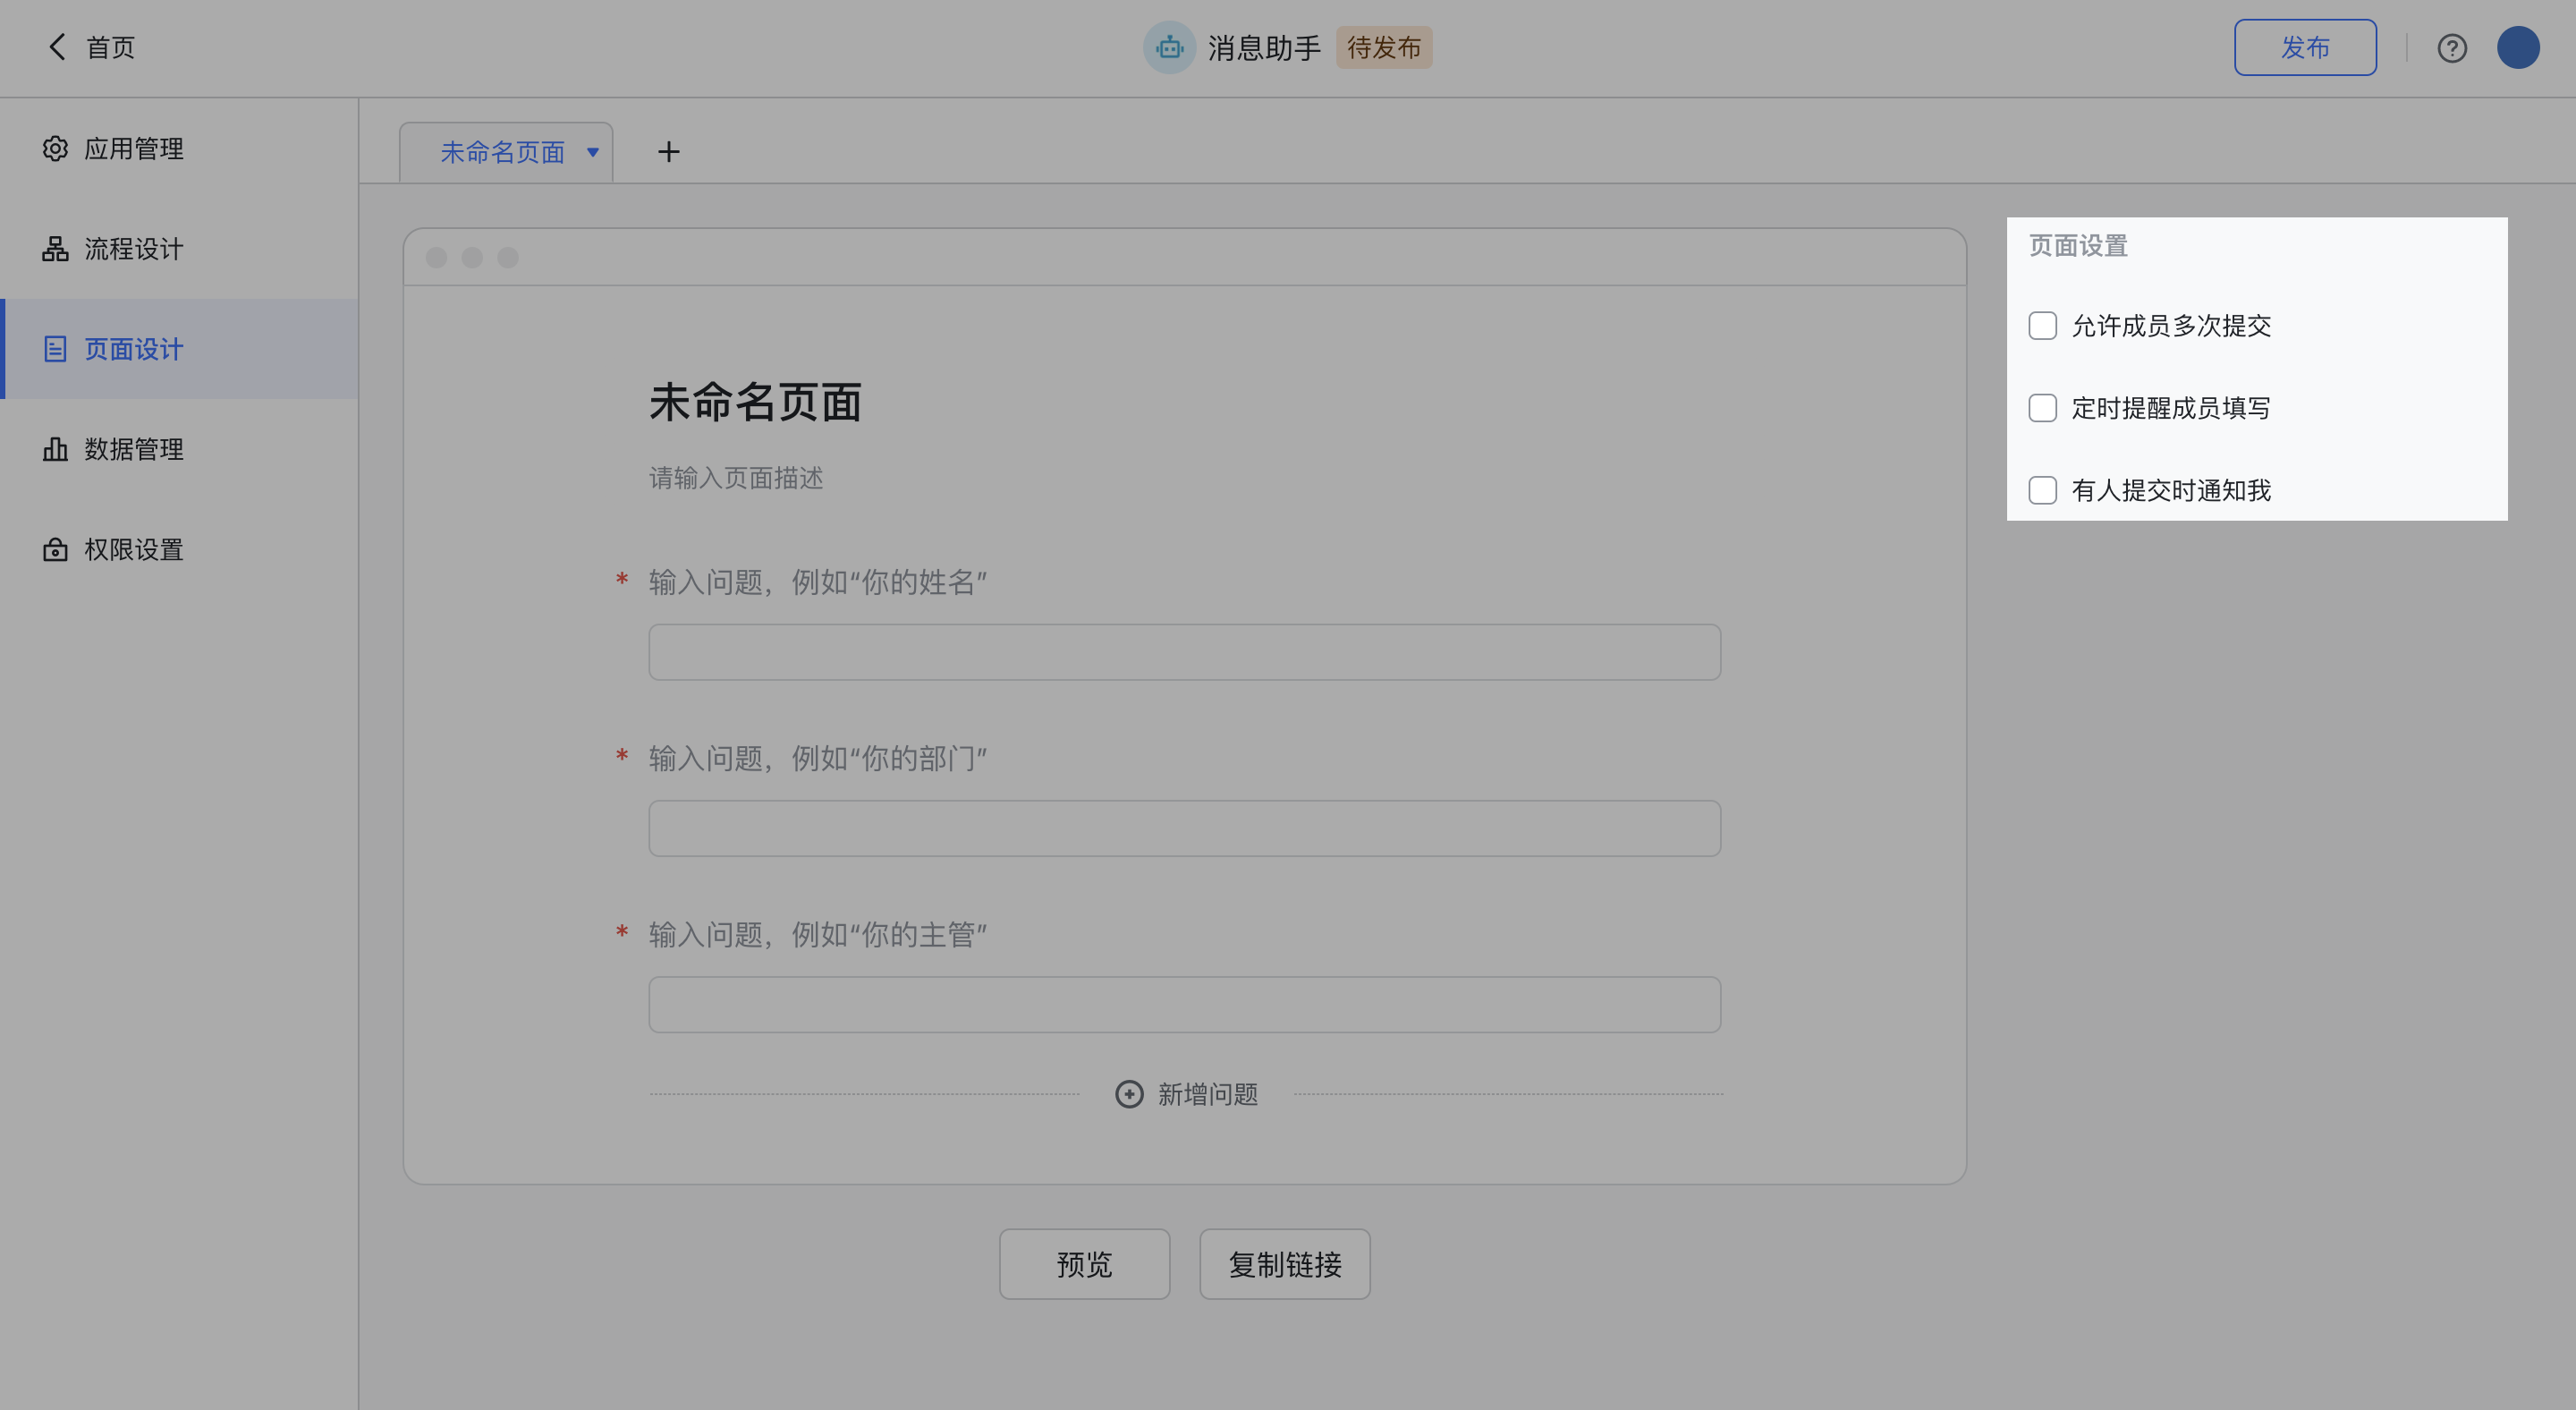Click the 权限设置 lock icon
2576x1410 pixels.
[55, 549]
